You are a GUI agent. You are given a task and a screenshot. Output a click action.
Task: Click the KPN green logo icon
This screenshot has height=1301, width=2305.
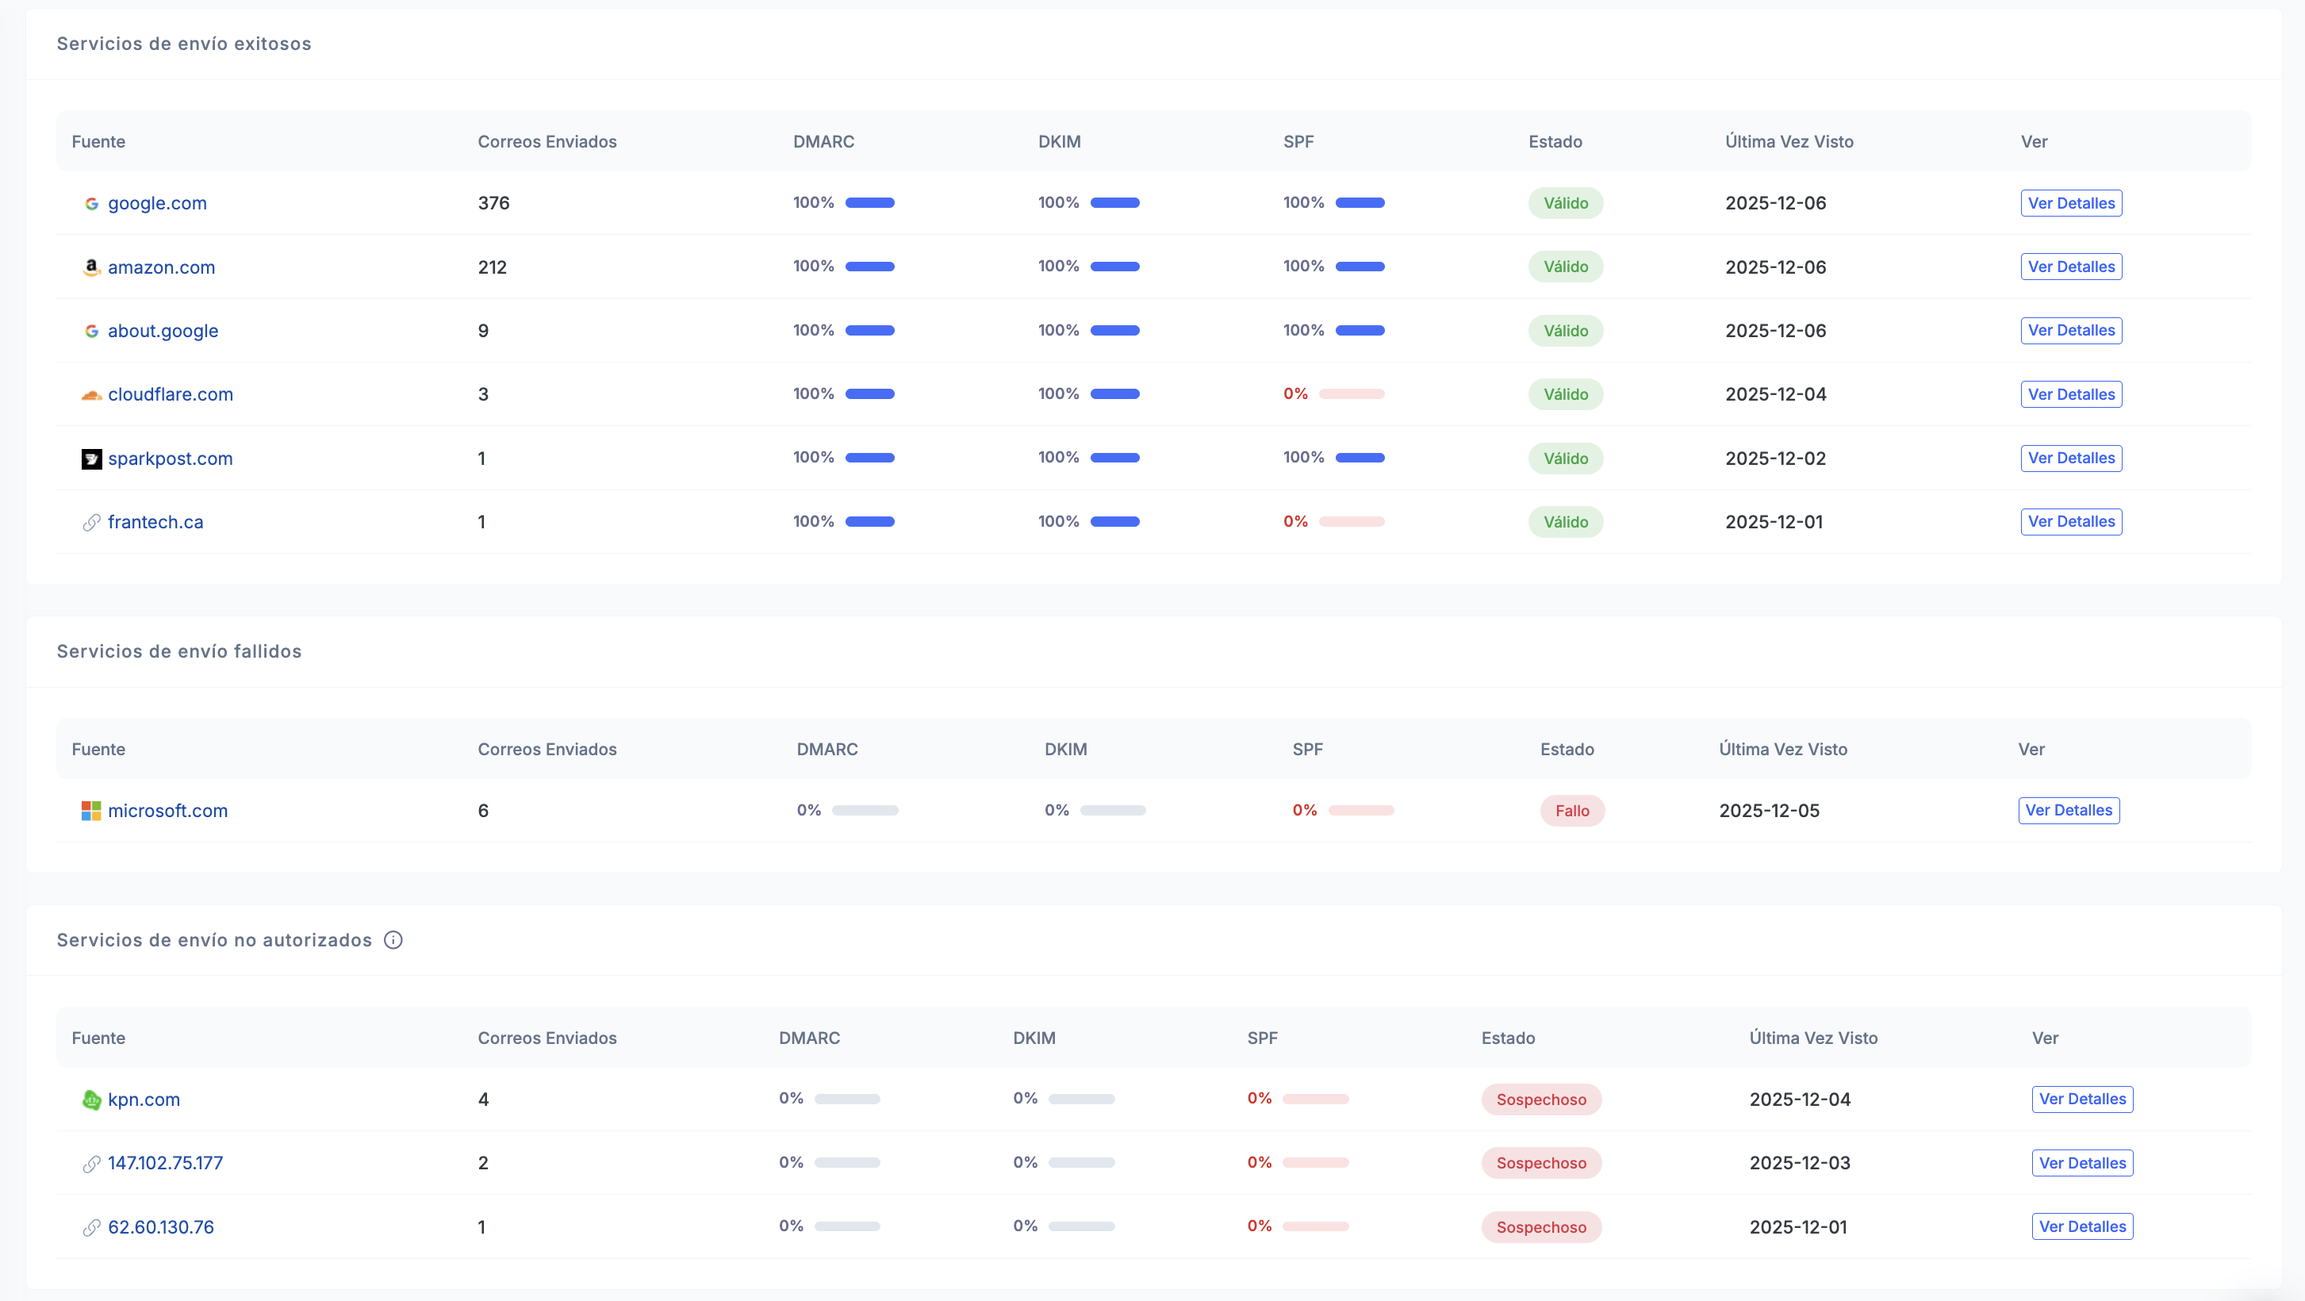pyautogui.click(x=91, y=1100)
